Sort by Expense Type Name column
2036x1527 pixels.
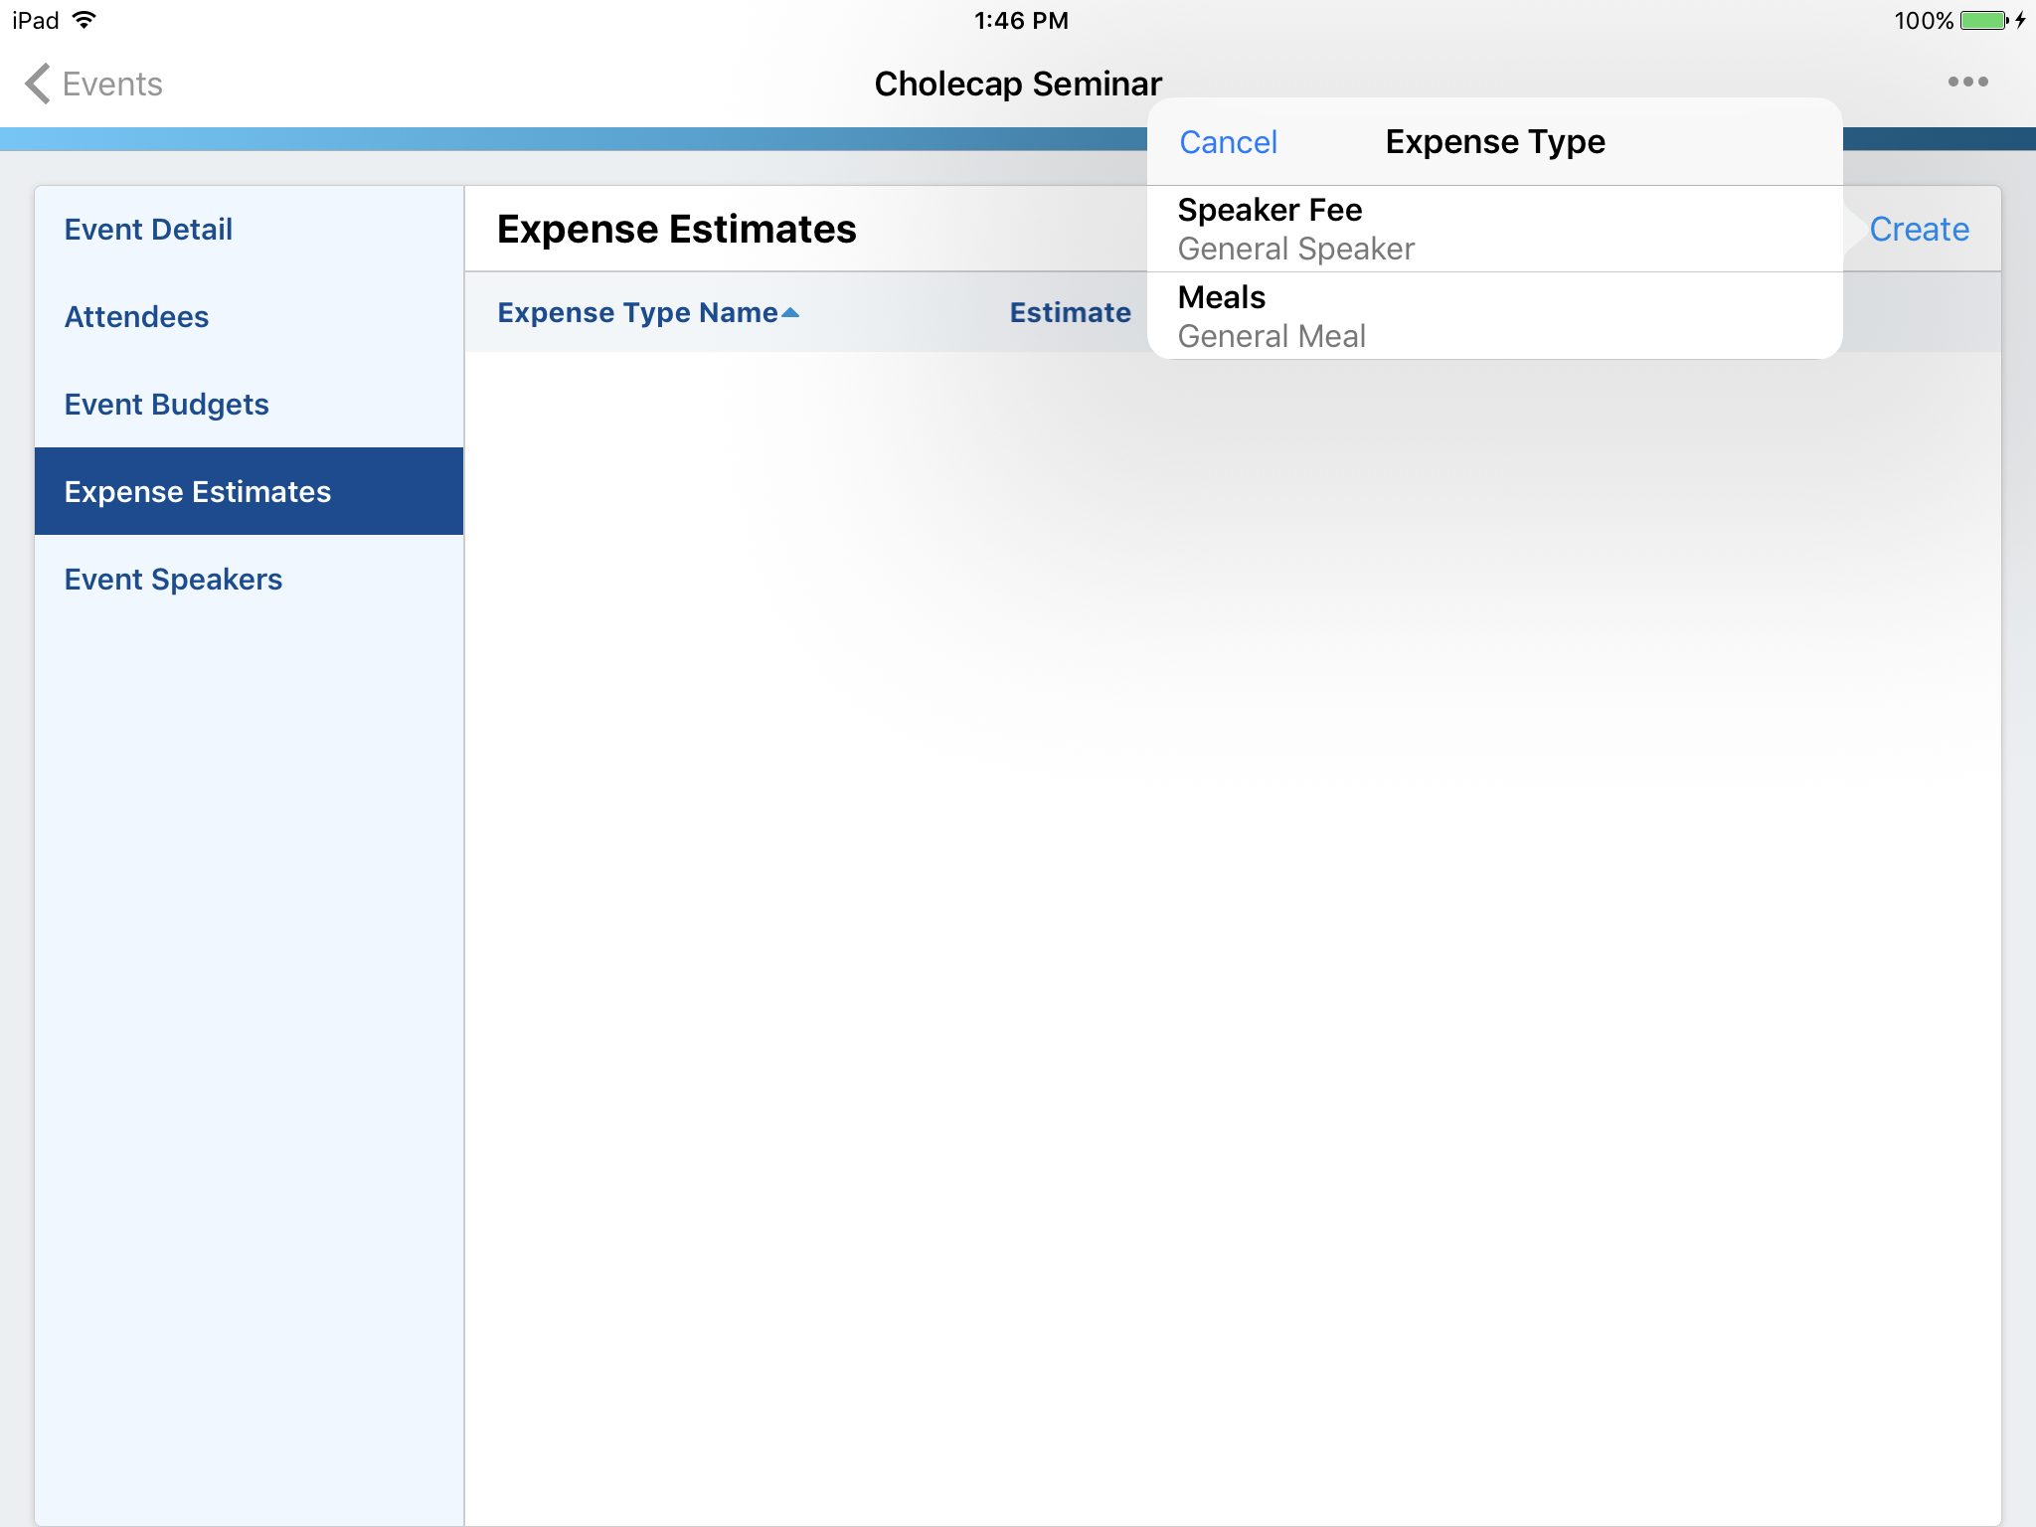click(637, 313)
